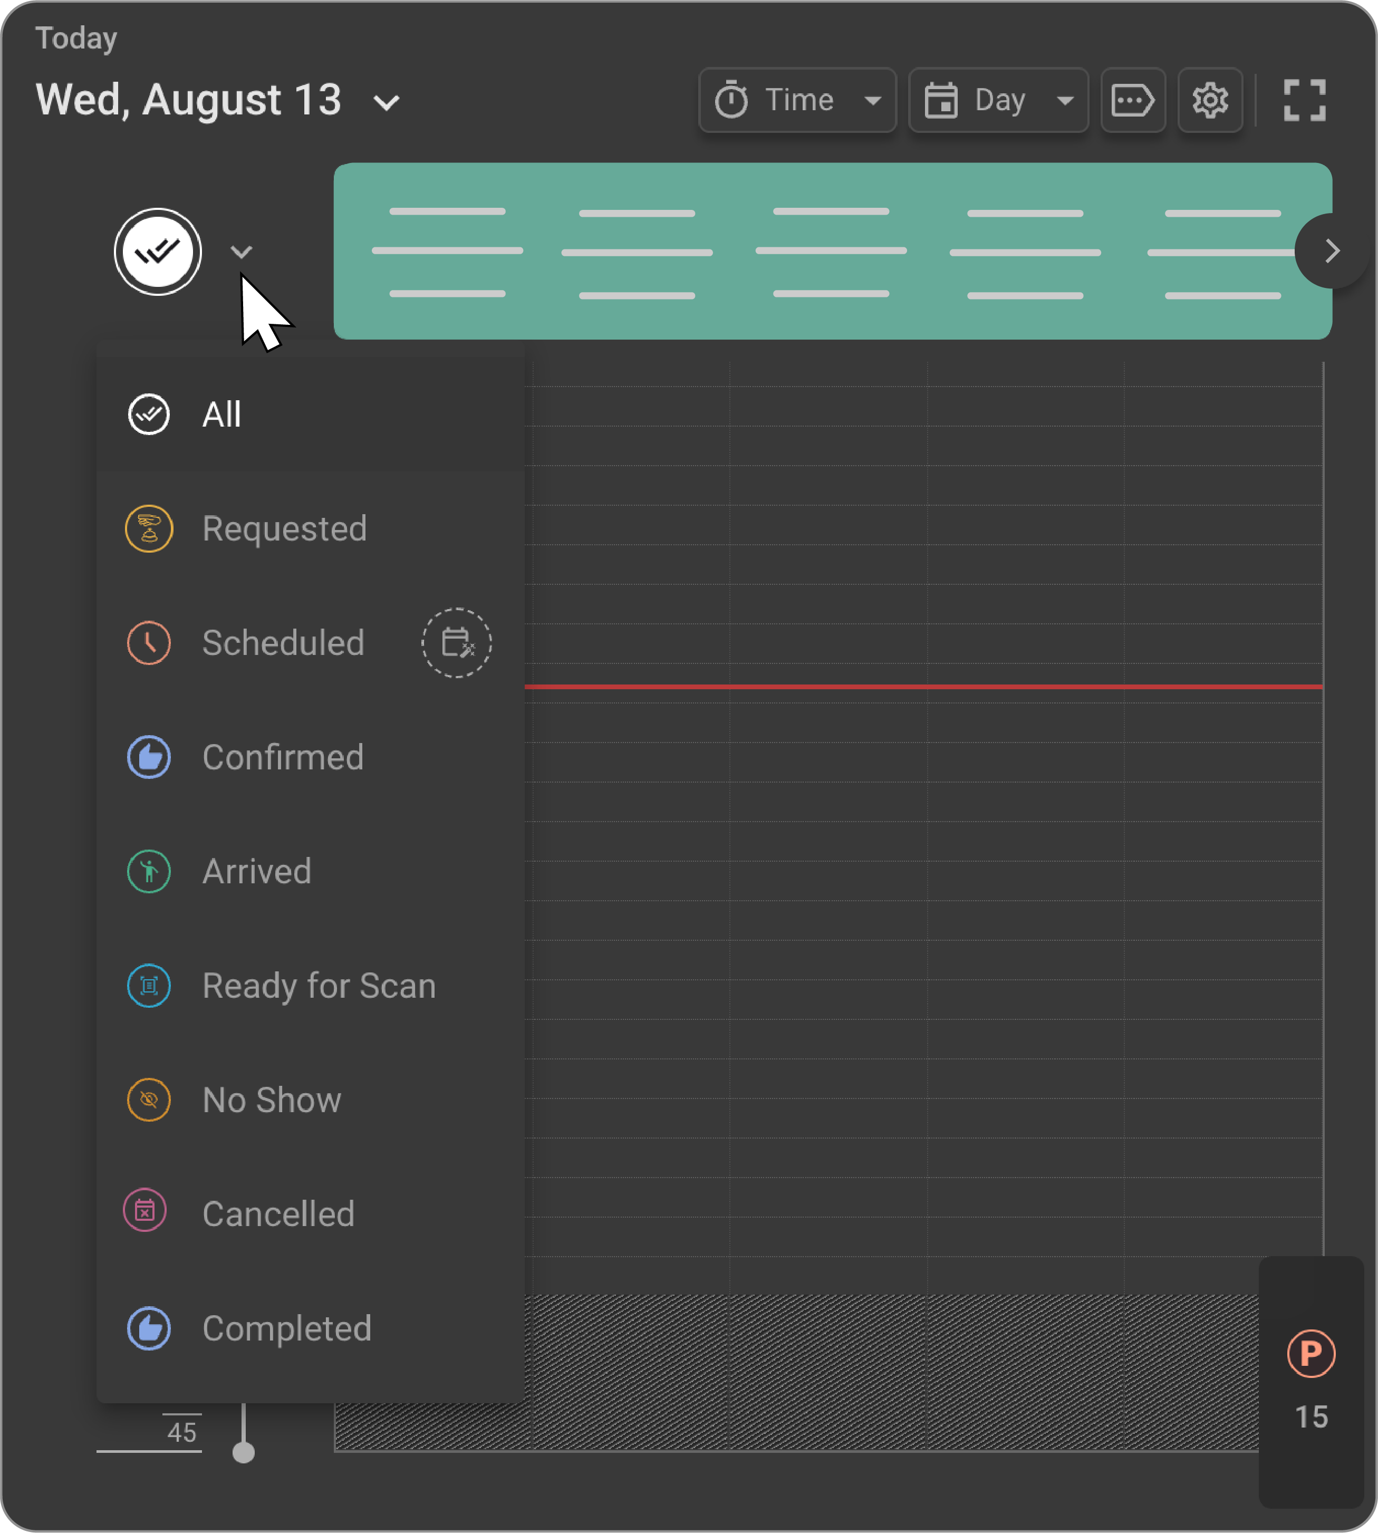This screenshot has width=1378, height=1533.
Task: Click the Ready for Scan document icon
Action: pyautogui.click(x=149, y=986)
